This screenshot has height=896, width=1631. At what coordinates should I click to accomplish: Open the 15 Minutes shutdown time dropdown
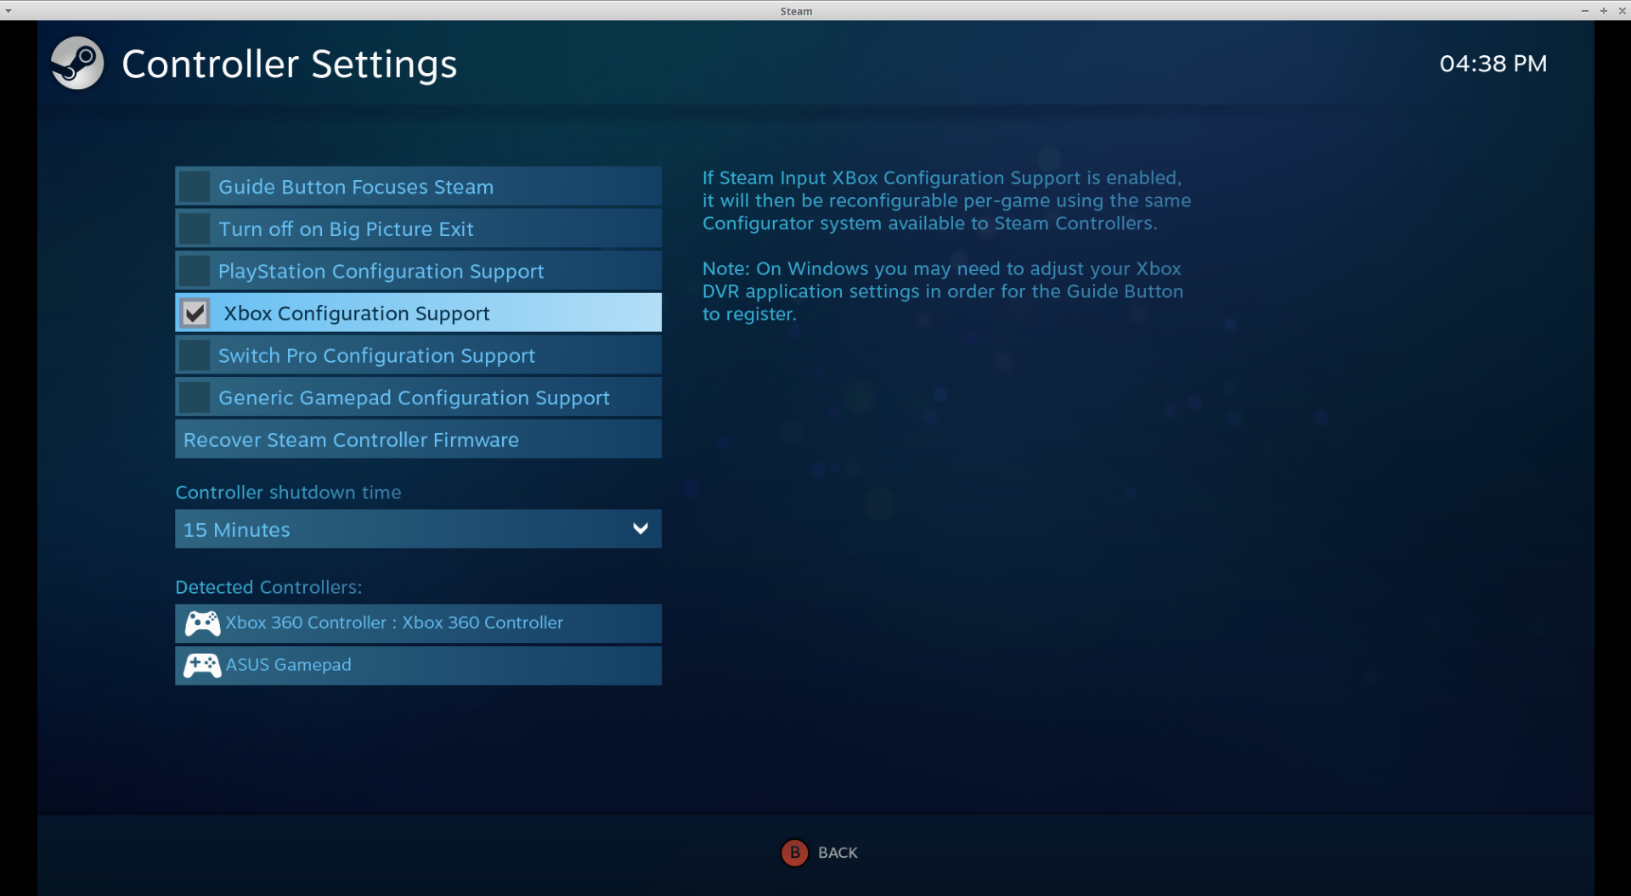[x=418, y=529]
